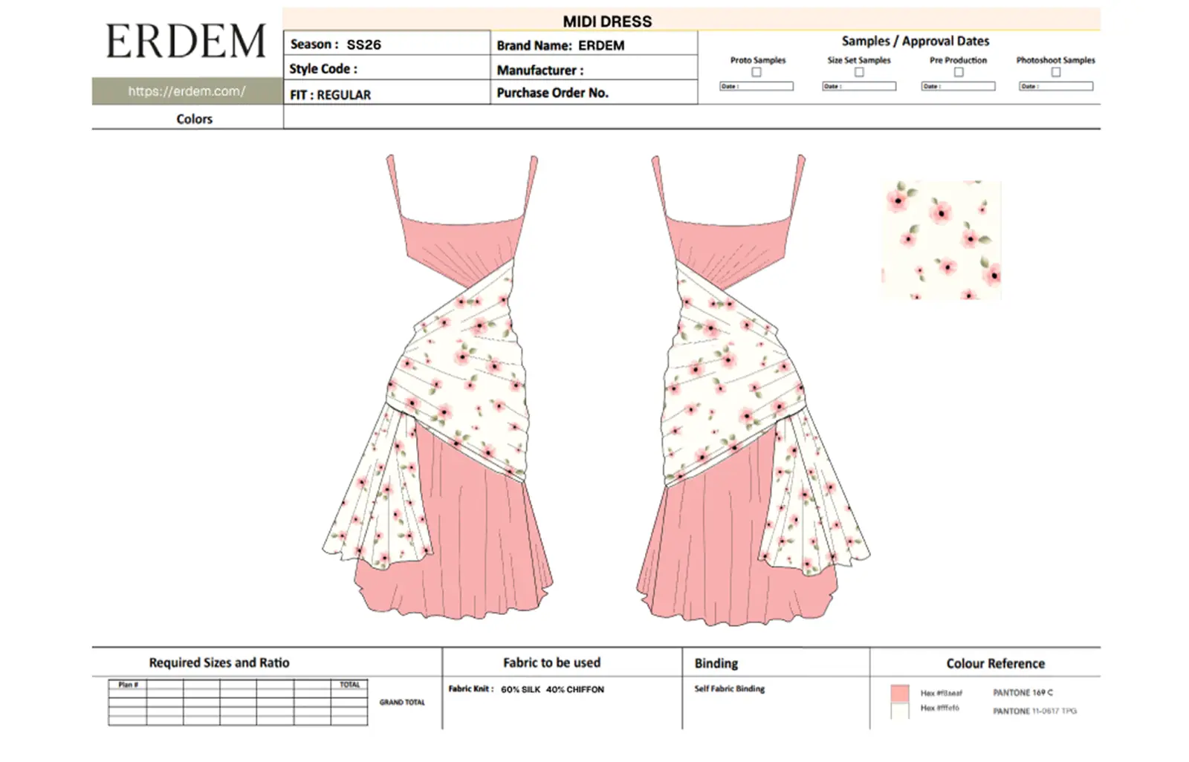Tick the Proto Samples checkbox
The image size is (1189, 762).
pyautogui.click(x=757, y=72)
